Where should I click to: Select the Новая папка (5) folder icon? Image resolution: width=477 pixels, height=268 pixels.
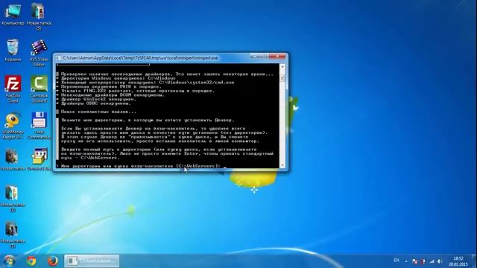[39, 16]
